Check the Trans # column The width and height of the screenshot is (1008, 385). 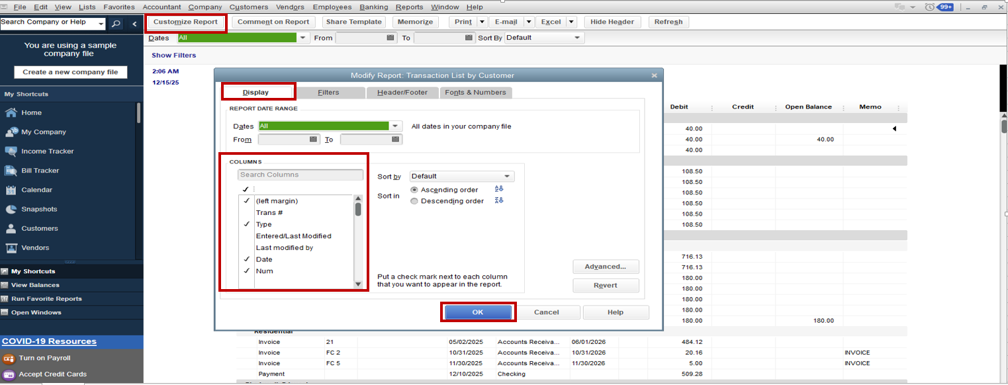tap(246, 212)
